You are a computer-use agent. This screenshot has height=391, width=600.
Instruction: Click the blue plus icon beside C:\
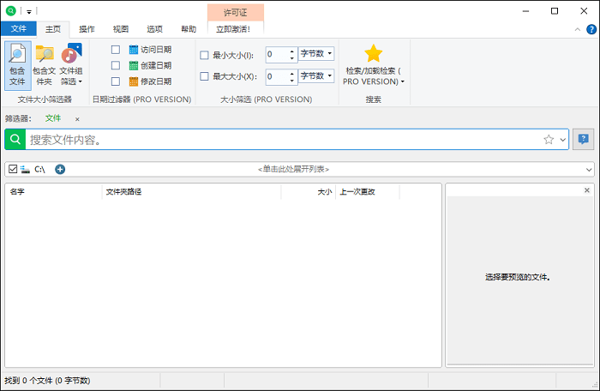(60, 169)
